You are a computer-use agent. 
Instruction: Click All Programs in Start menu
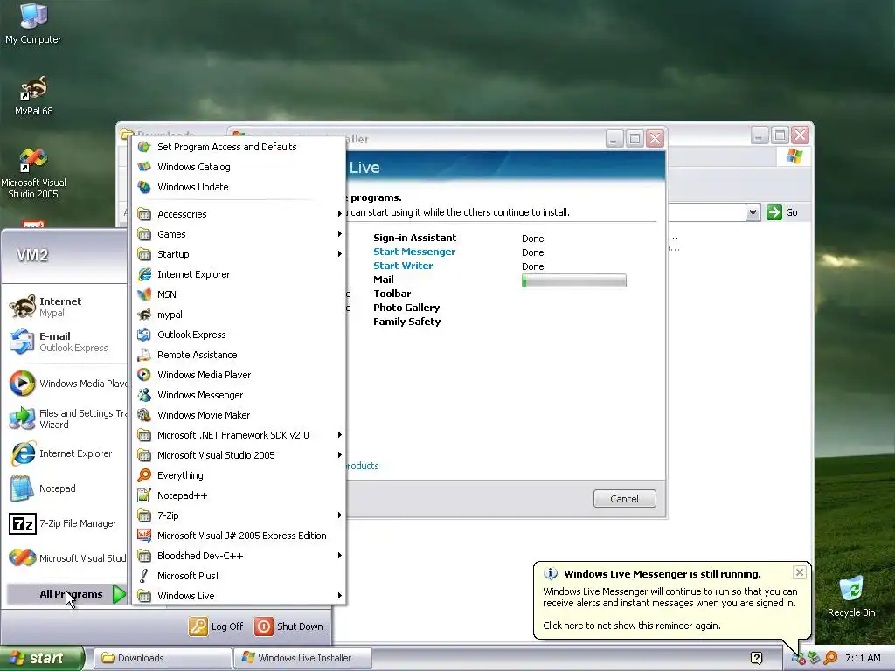coord(66,594)
